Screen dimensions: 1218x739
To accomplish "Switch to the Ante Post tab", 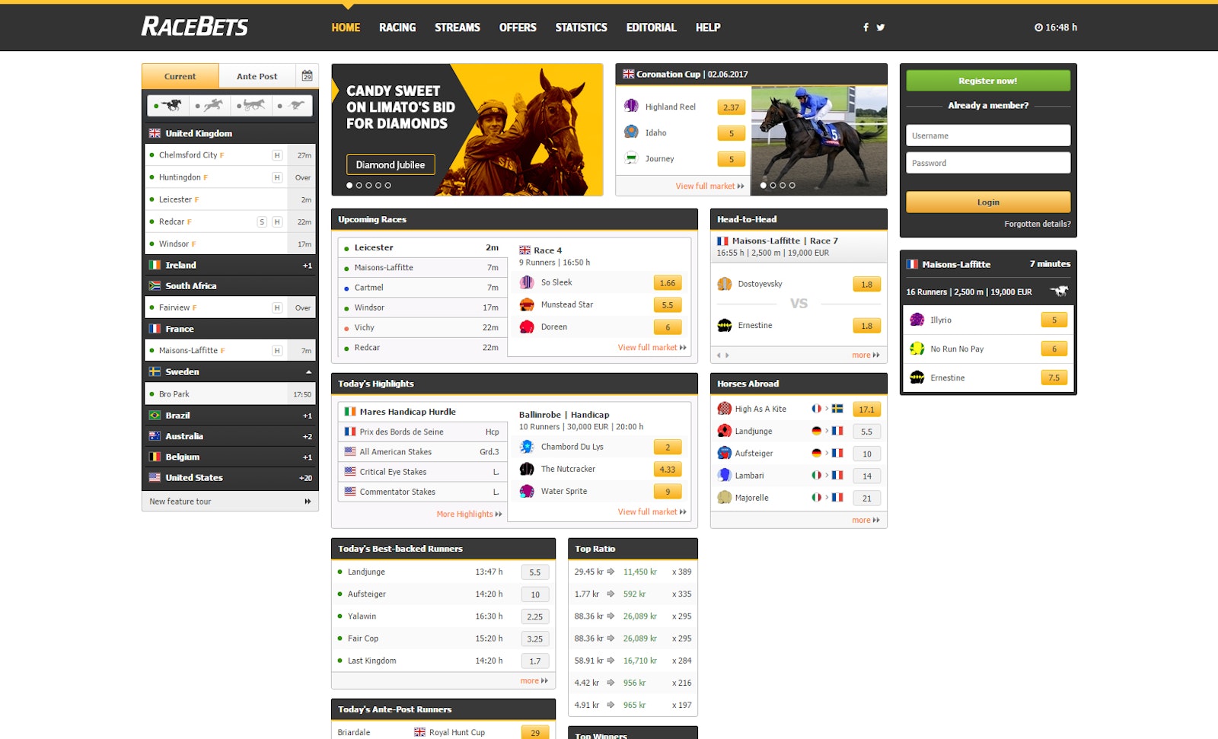I will tap(257, 75).
